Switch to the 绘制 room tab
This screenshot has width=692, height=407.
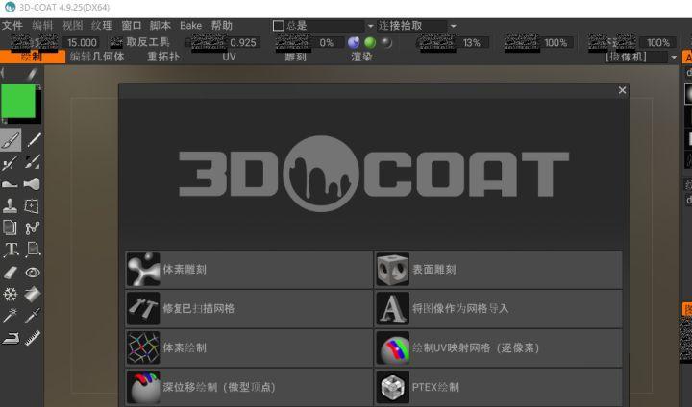(x=33, y=57)
